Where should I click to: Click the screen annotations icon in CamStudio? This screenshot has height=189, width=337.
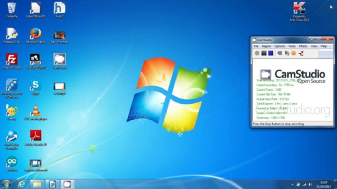click(287, 53)
